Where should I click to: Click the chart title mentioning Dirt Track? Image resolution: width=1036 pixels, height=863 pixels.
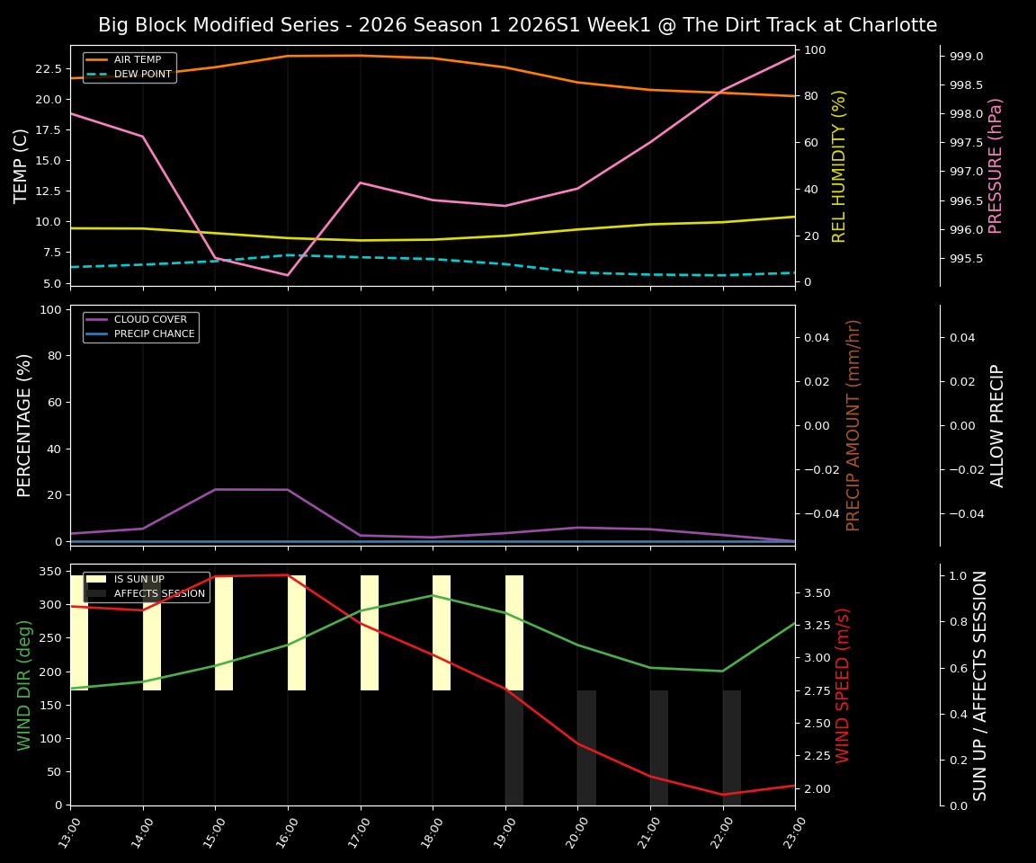click(518, 25)
